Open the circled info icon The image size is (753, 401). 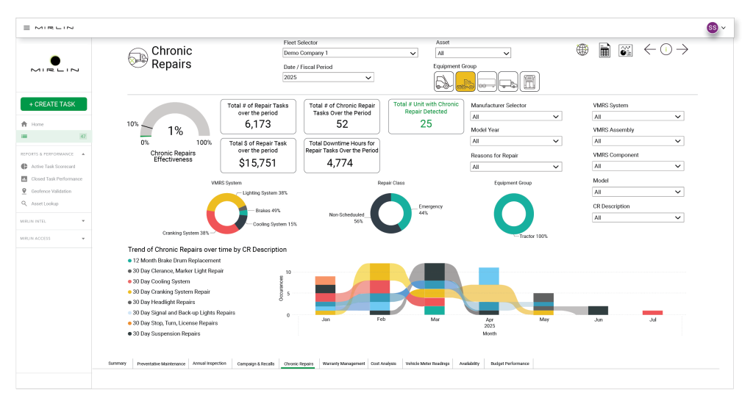click(666, 50)
